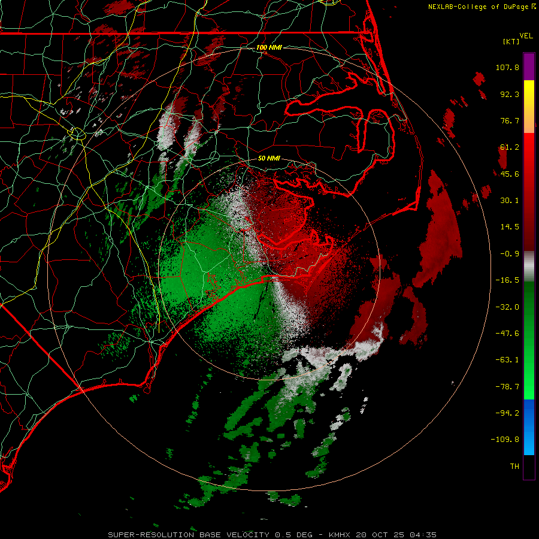The height and width of the screenshot is (539, 539).
Task: Click the 30.1 scale value
Action: pyautogui.click(x=510, y=201)
